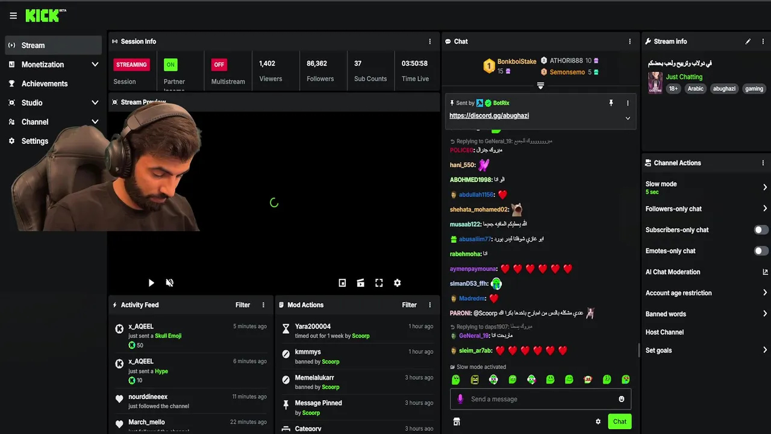The image size is (771, 434).
Task: Open Stream info panel three-dot menu
Action: 763,42
